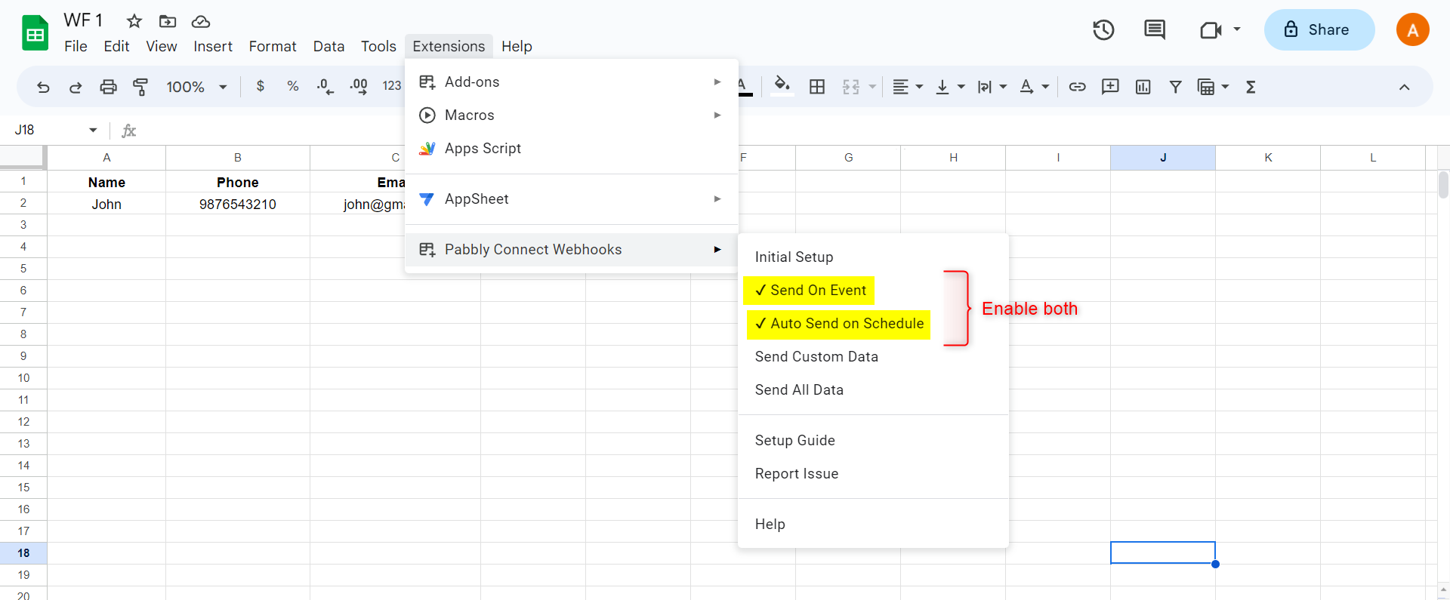Screen dimensions: 1450x600
Task: Open the Apps Script menu entry
Action: pos(483,149)
